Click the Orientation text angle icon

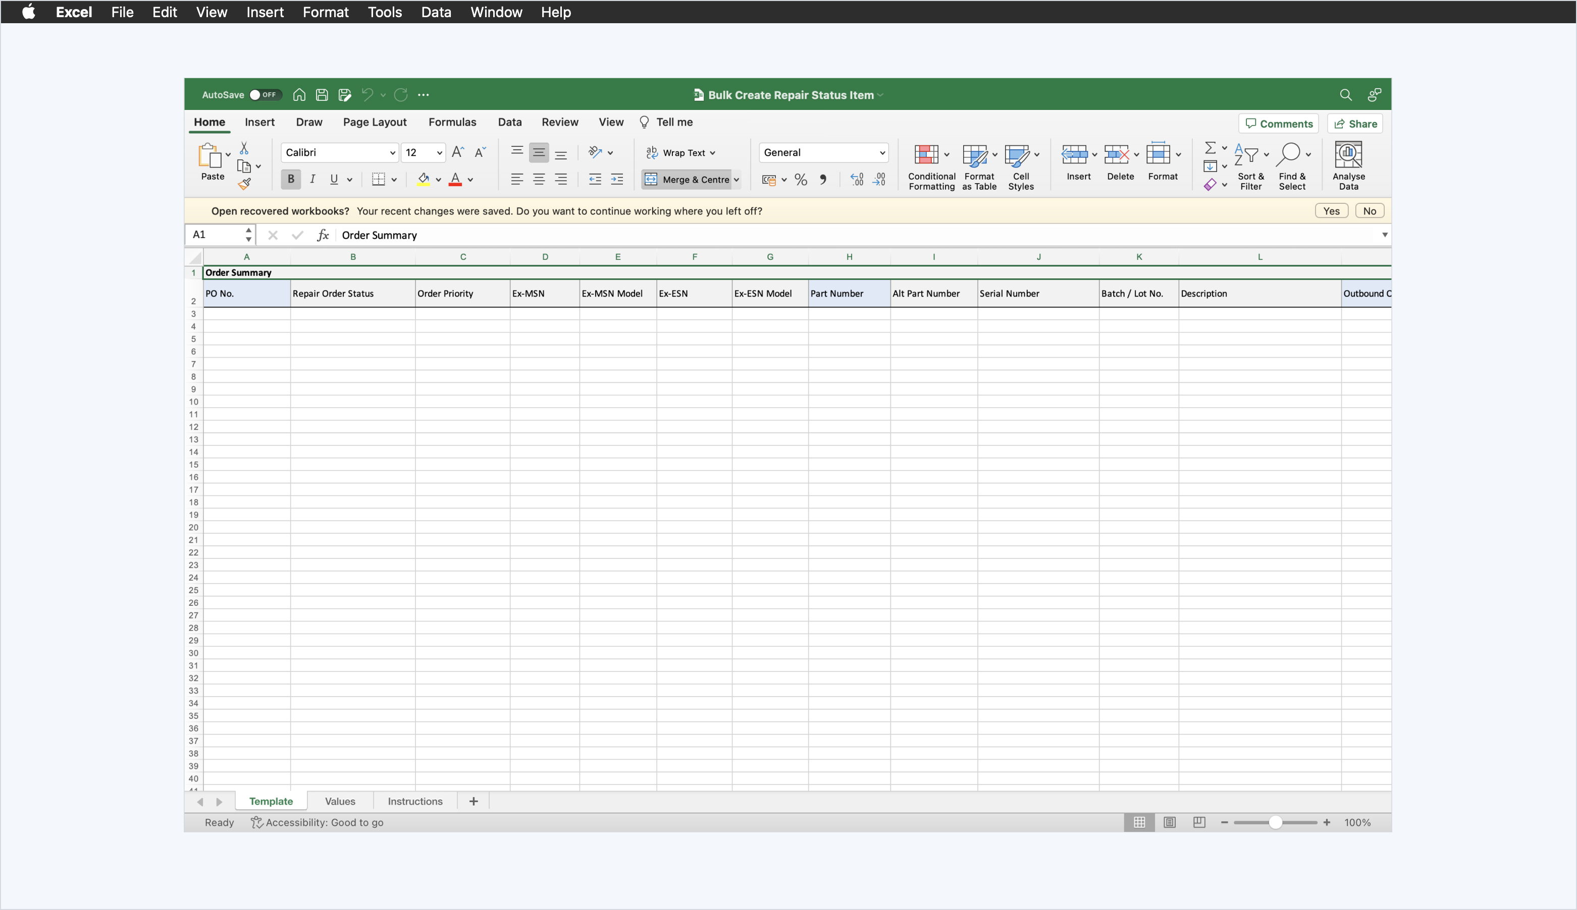[x=595, y=152]
